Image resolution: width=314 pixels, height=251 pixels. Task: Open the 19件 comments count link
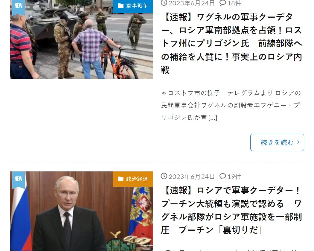pos(234,177)
